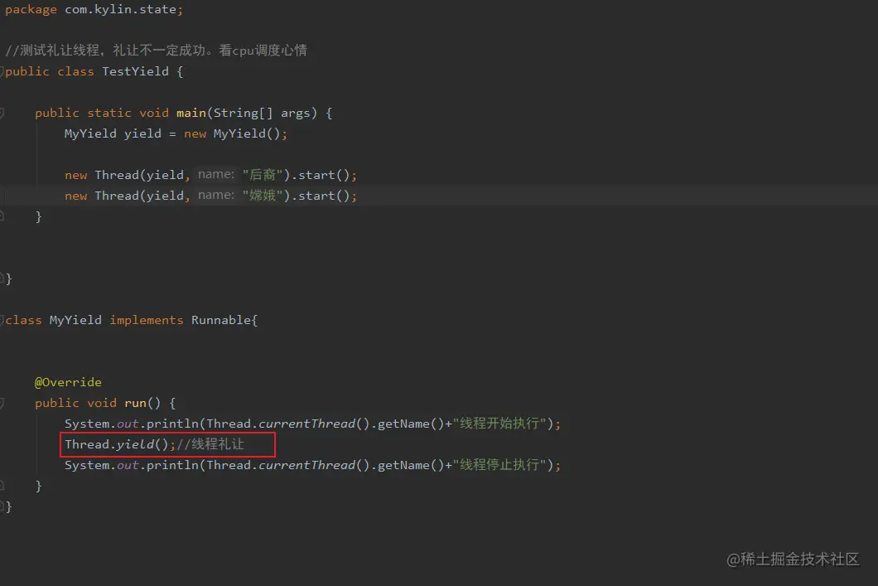Click the TestYield class name
The width and height of the screenshot is (878, 586).
tap(135, 72)
